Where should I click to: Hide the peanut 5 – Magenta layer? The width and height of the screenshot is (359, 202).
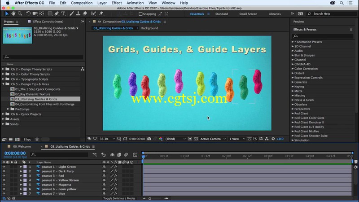(x=4, y=184)
